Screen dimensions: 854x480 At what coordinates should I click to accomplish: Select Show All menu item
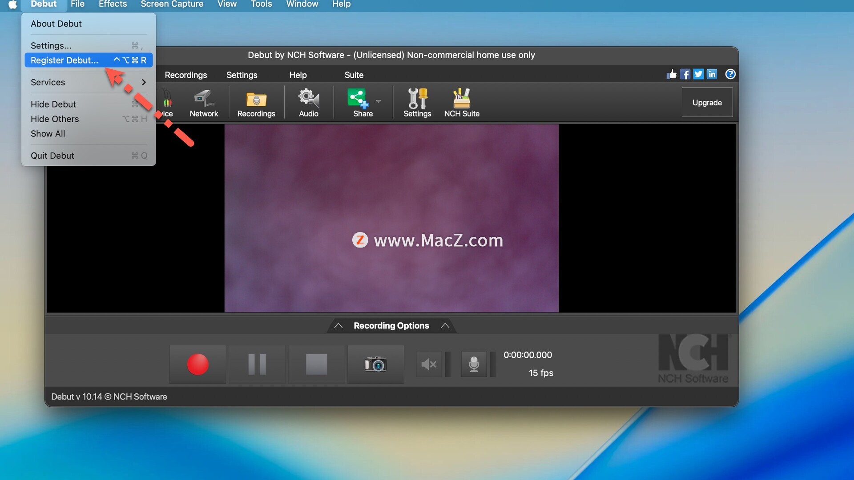click(89, 134)
